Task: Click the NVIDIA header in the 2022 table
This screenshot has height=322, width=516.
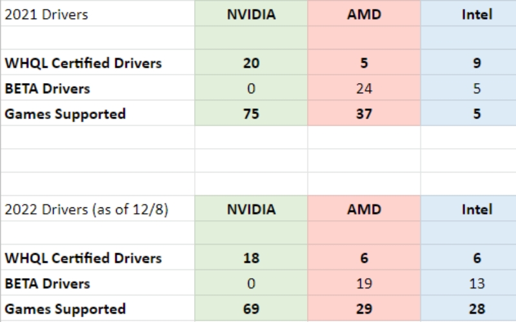Action: click(251, 209)
